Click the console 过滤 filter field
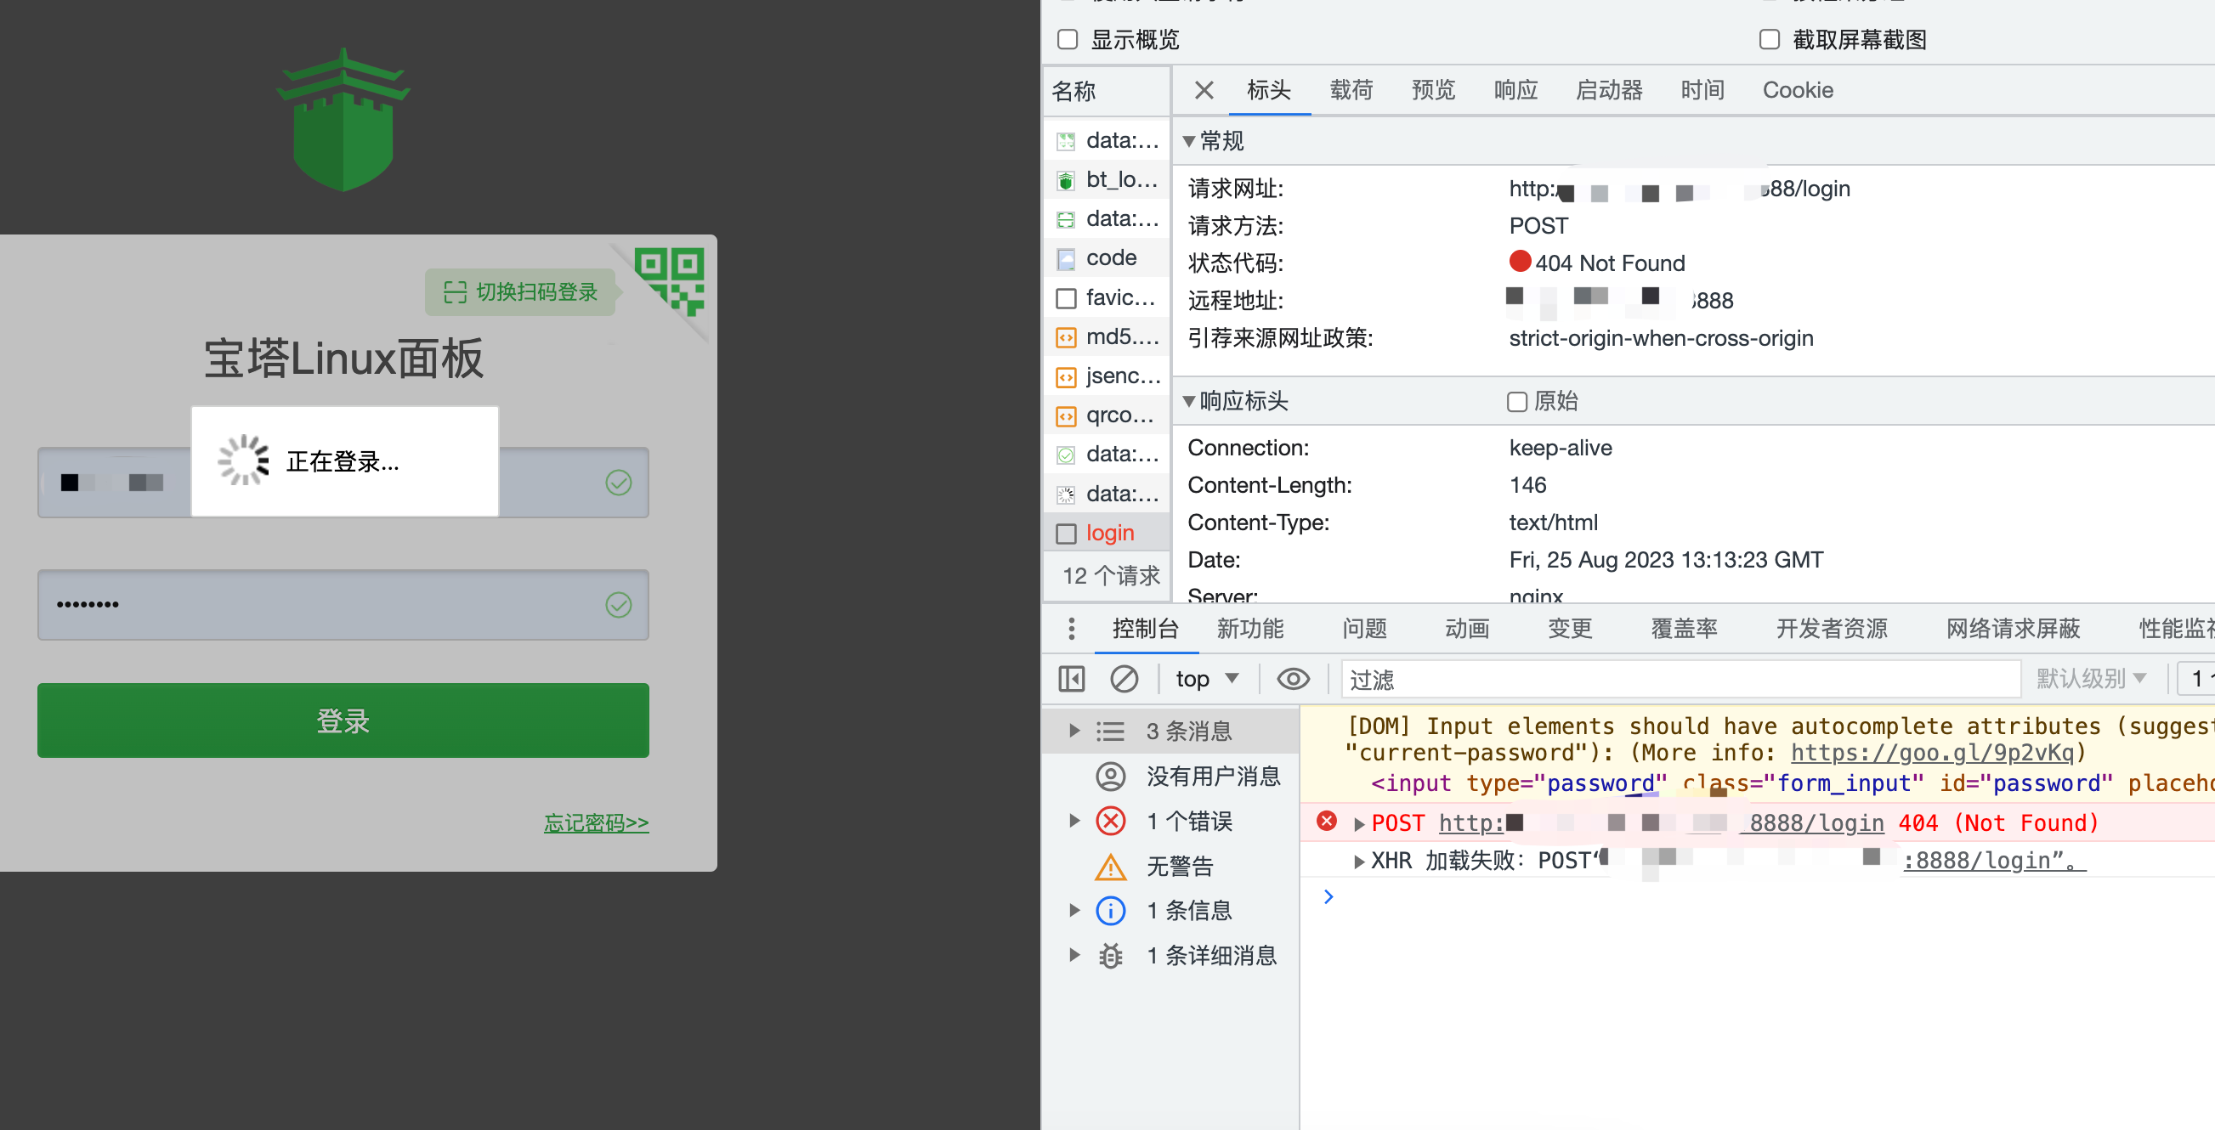This screenshot has height=1130, width=2215. (x=1680, y=679)
